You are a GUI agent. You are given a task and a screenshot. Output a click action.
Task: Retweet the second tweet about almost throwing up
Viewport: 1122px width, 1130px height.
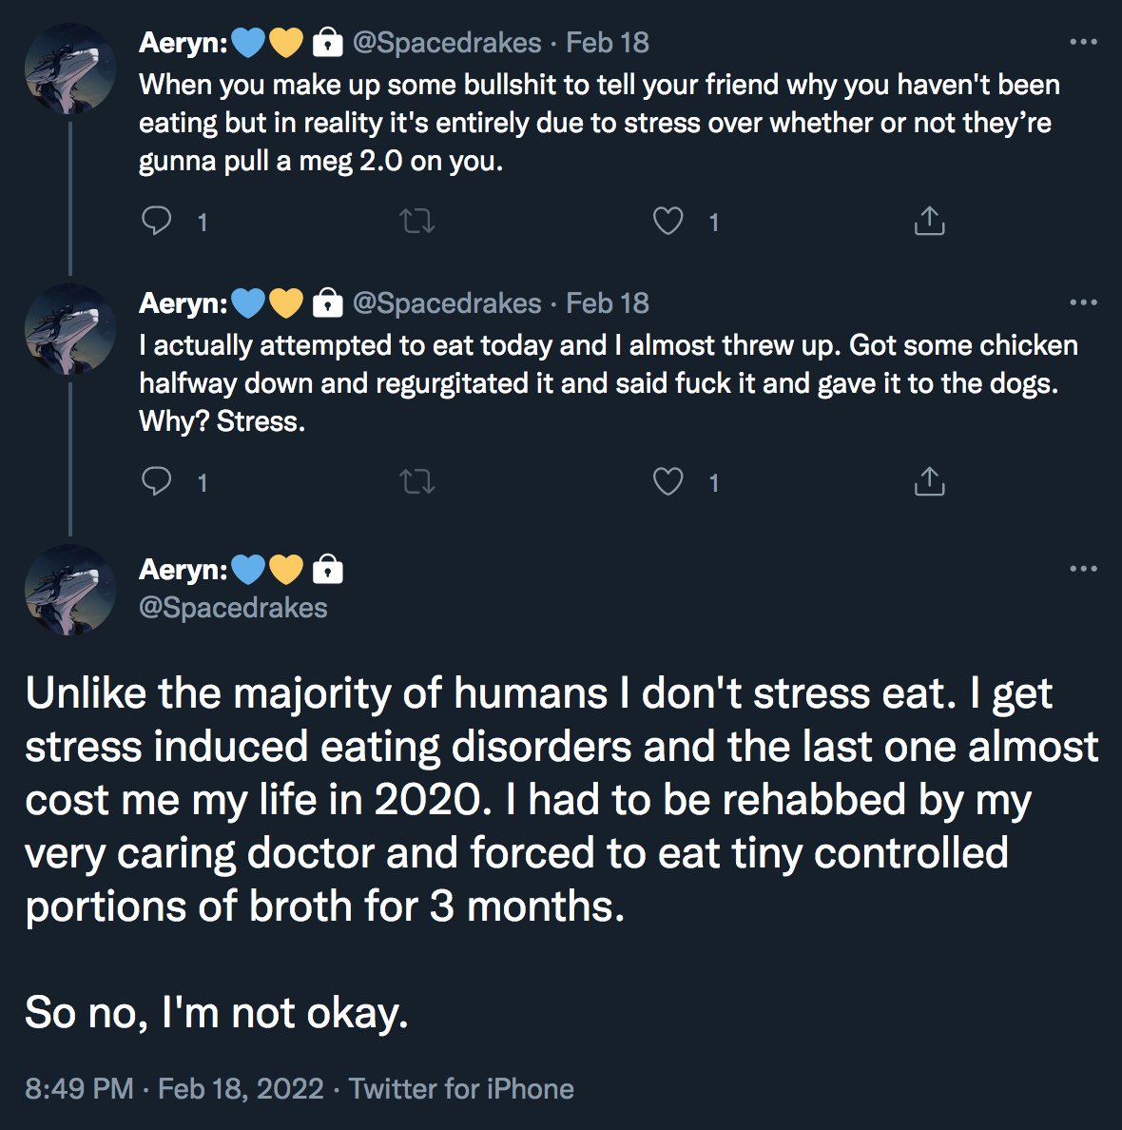(x=417, y=481)
